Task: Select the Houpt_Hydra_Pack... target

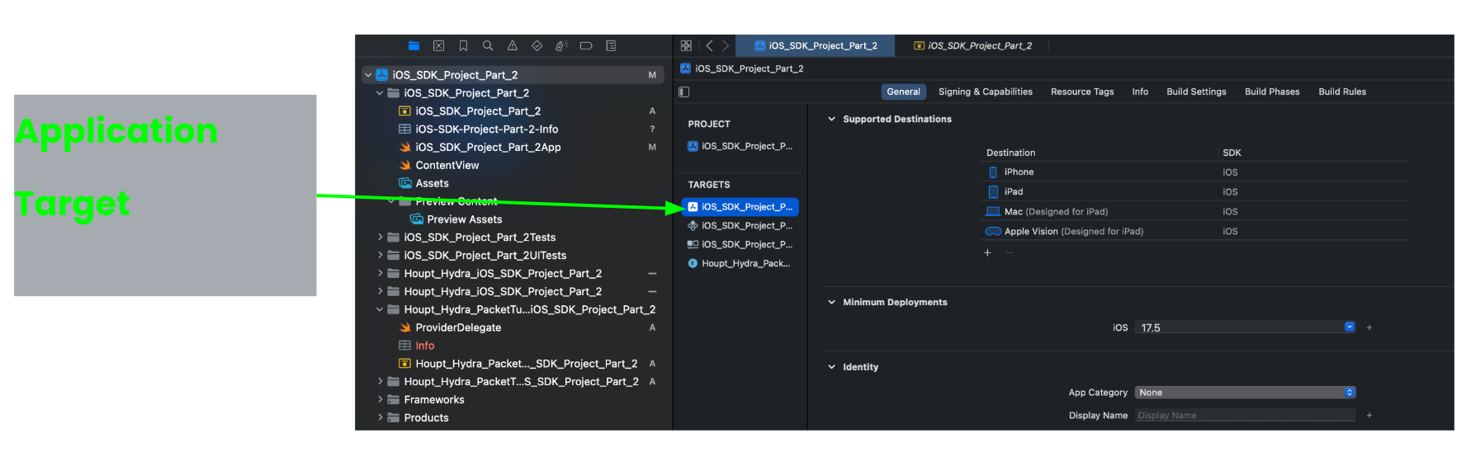Action: click(x=740, y=264)
